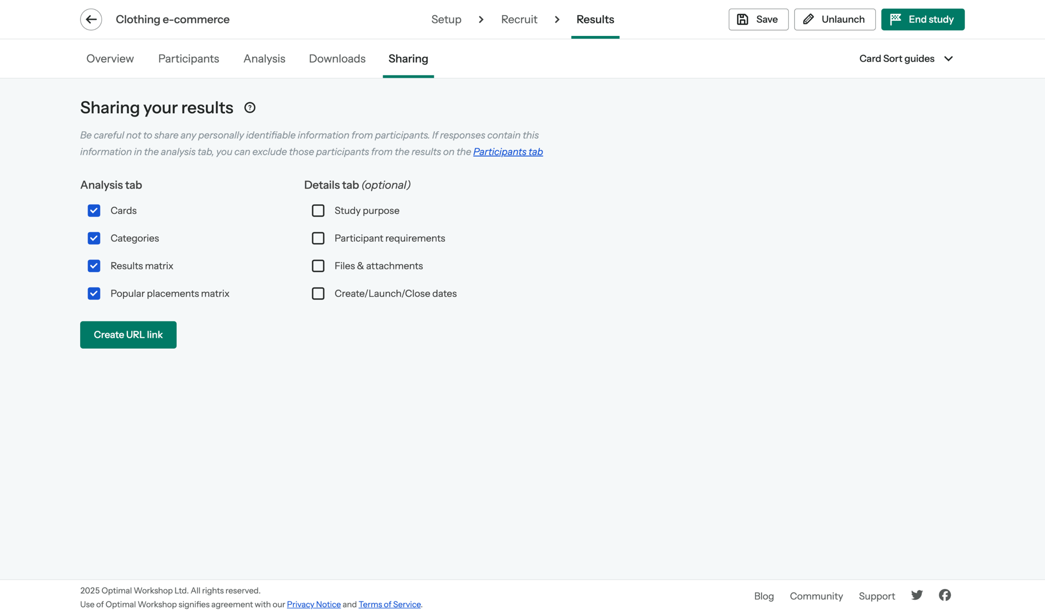
Task: Enable Study purpose sharing
Action: 318,211
